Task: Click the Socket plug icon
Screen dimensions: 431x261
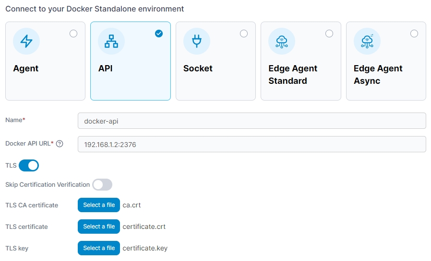Action: point(196,42)
